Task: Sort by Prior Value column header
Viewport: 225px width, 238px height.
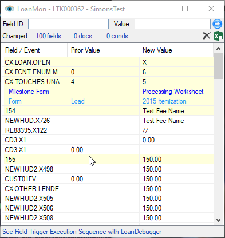Action: [x=103, y=50]
